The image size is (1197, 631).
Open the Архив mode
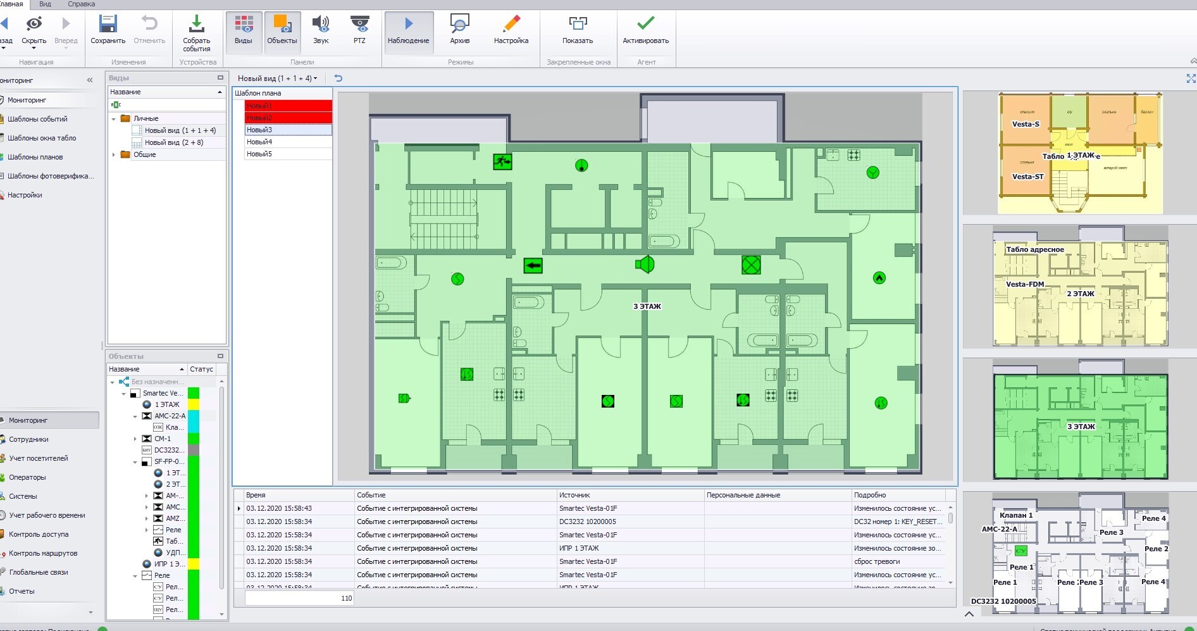(x=459, y=30)
